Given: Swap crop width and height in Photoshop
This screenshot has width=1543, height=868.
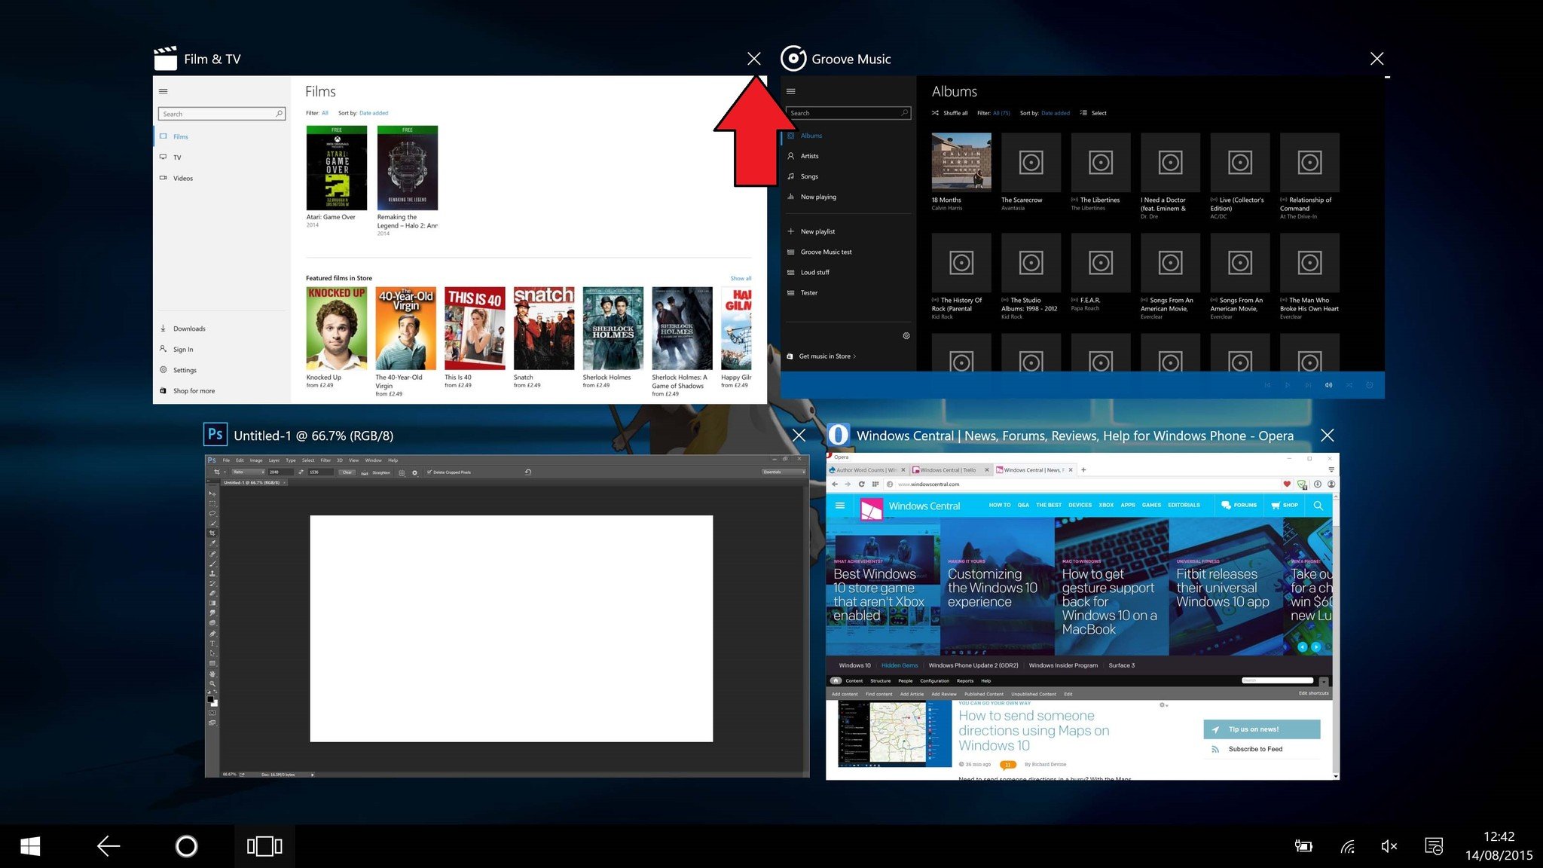Looking at the screenshot, I should (301, 472).
